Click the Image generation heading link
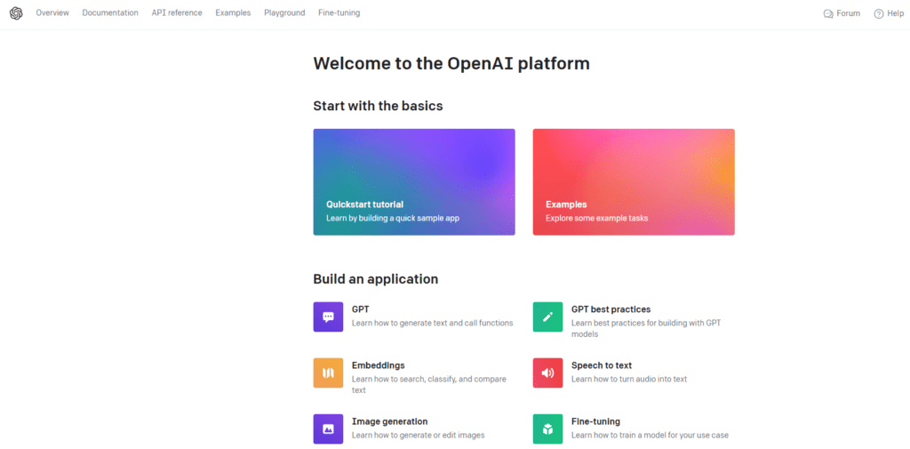910x449 pixels. pyautogui.click(x=390, y=421)
